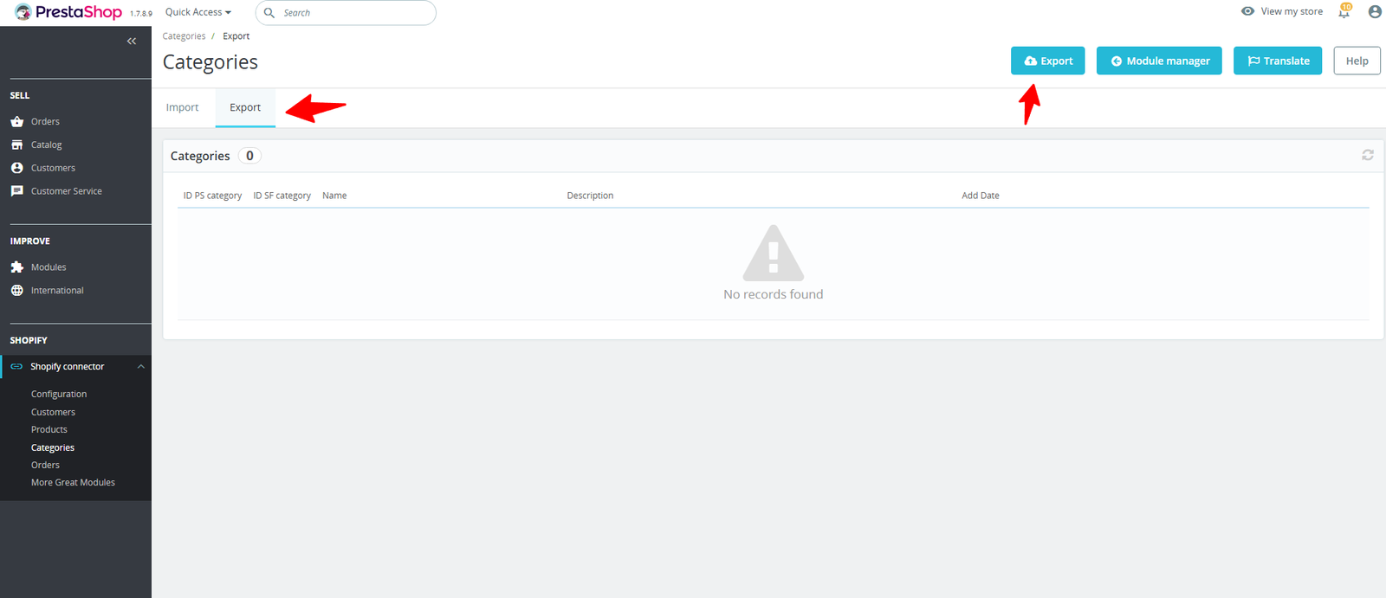This screenshot has width=1386, height=598.
Task: Click the No records found message
Action: tap(774, 294)
